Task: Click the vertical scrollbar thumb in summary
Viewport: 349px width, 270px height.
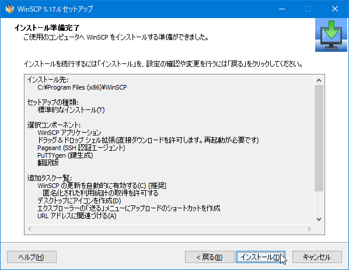Action: pyautogui.click(x=319, y=138)
